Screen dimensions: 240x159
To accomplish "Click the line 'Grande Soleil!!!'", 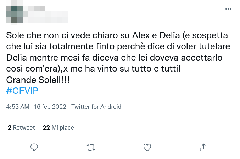I will (38, 80).
